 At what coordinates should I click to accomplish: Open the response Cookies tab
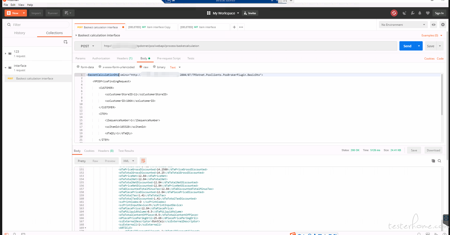coord(89,151)
